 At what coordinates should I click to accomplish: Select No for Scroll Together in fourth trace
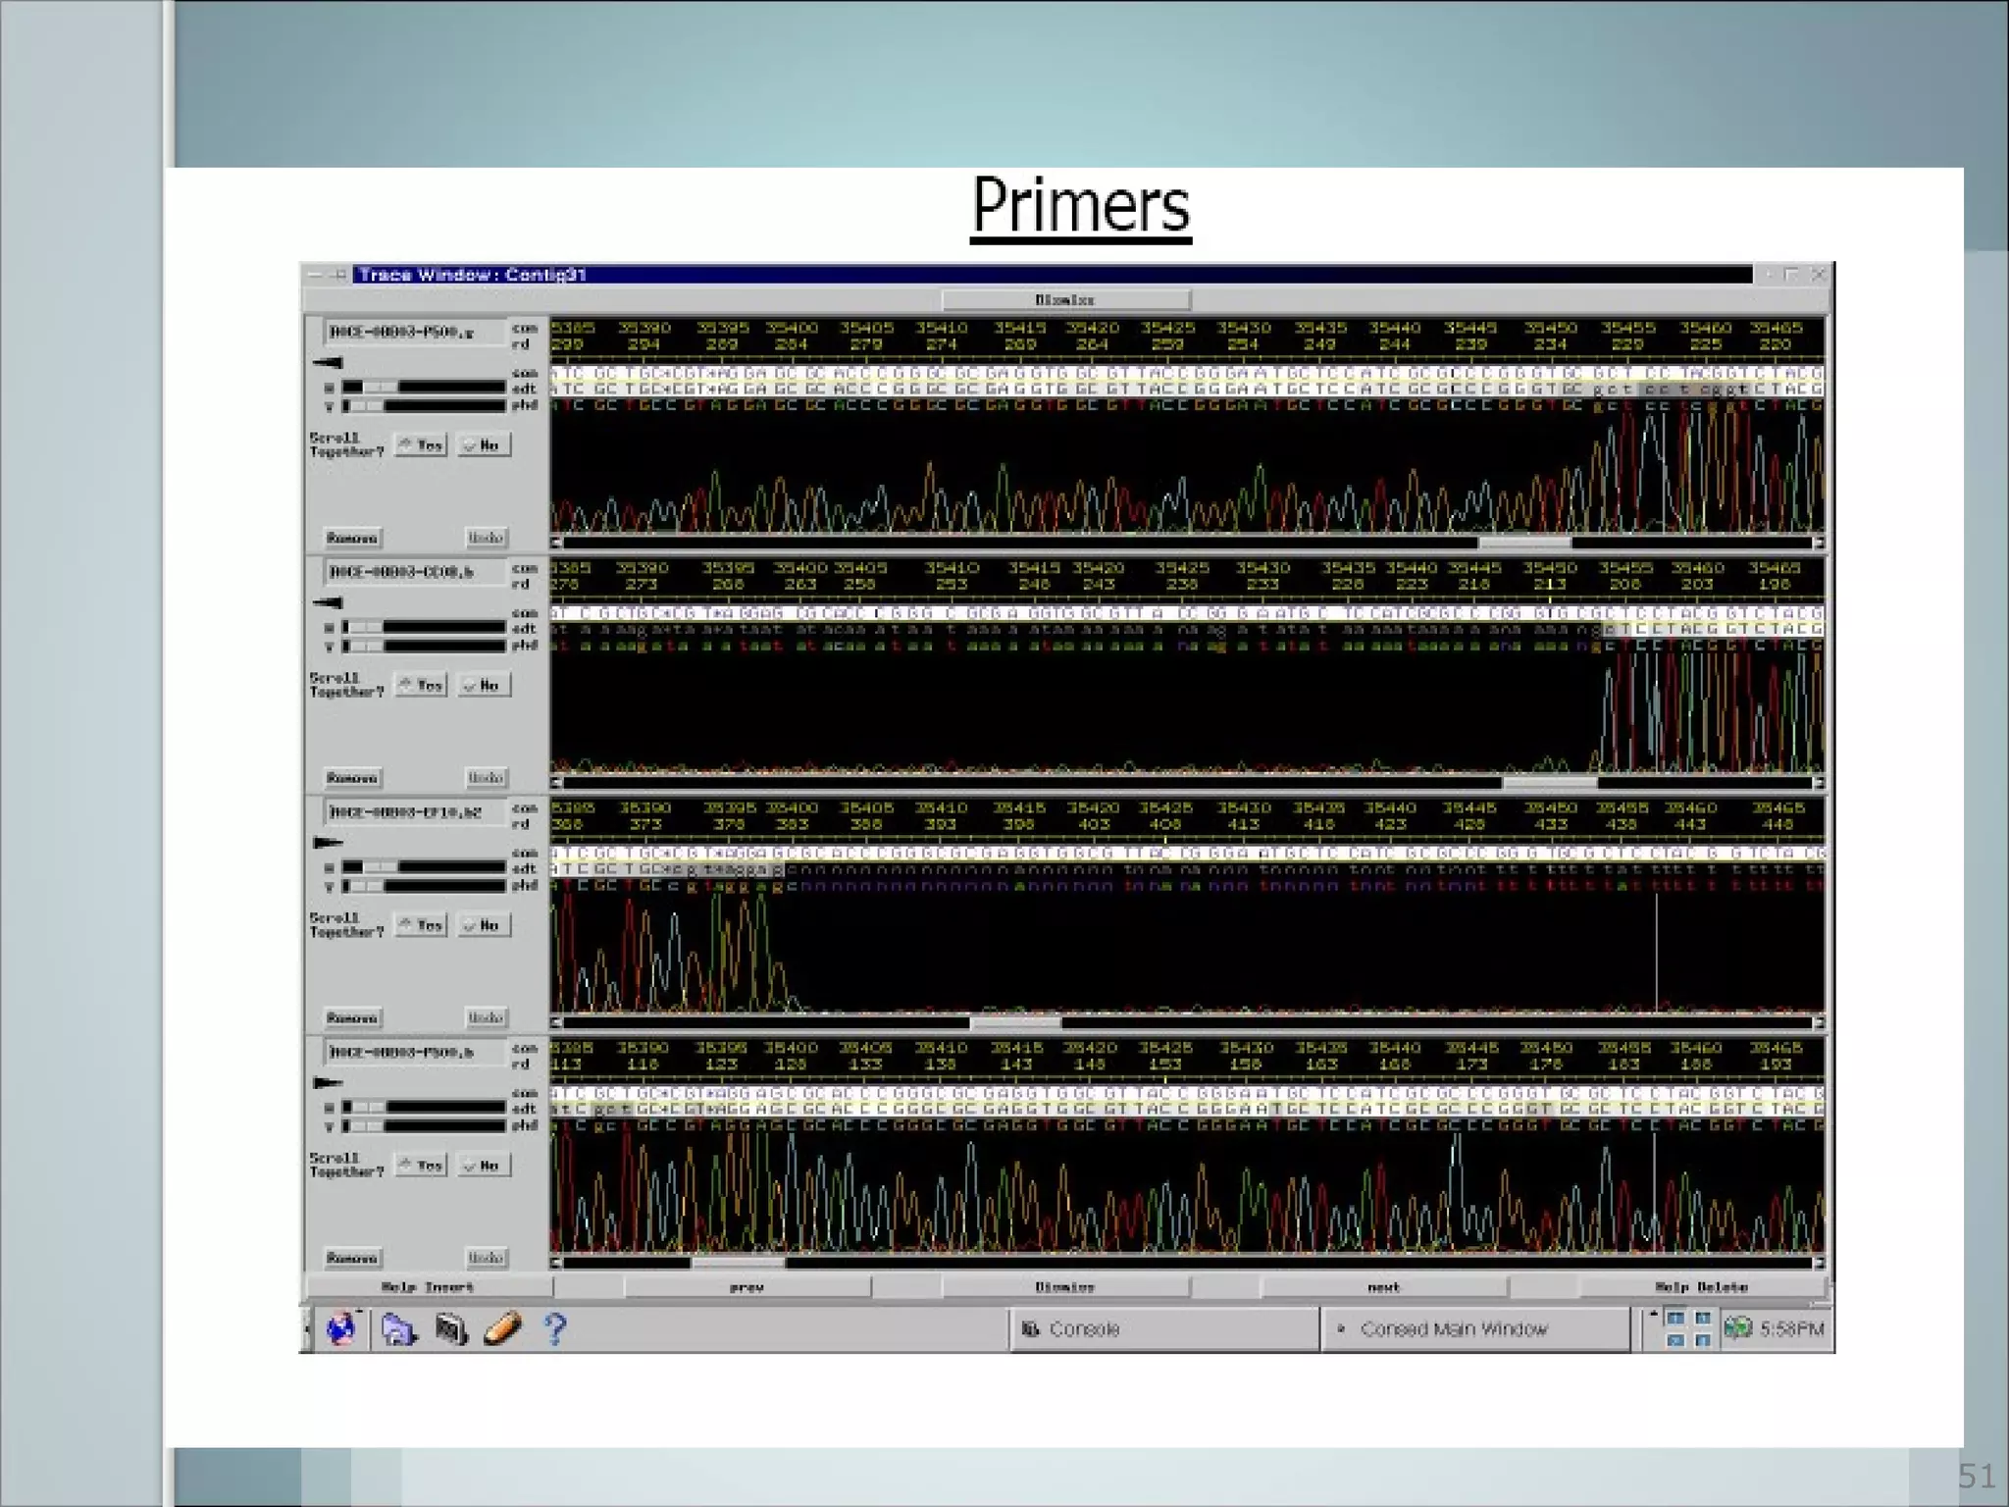pyautogui.click(x=484, y=1166)
